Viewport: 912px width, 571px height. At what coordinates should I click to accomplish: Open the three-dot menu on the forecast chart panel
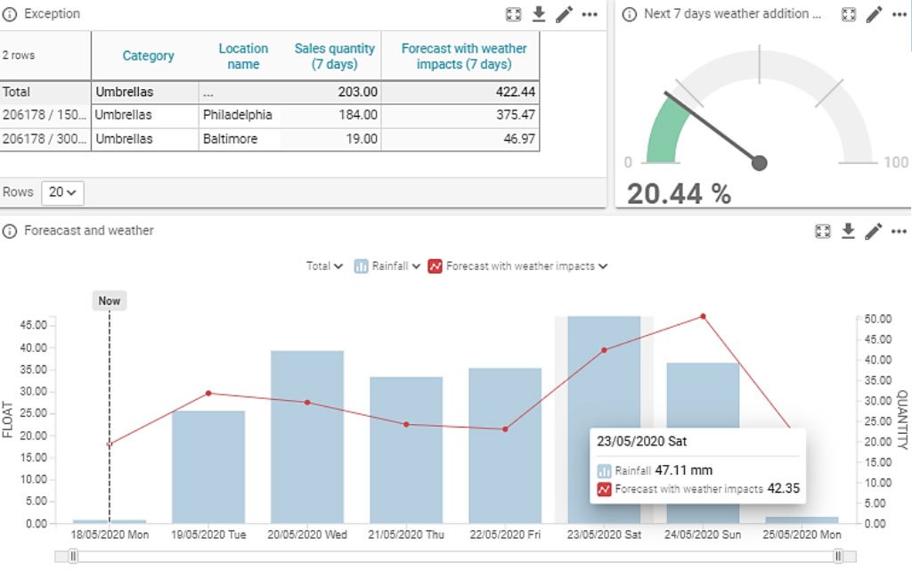[x=899, y=231]
